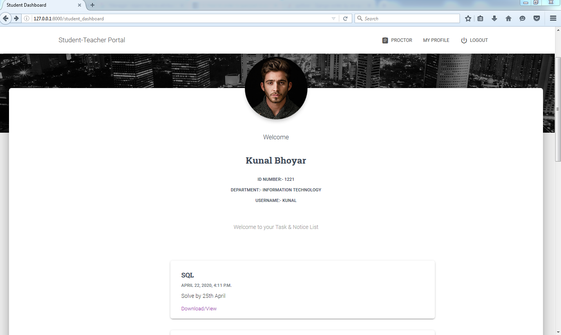Click the Proctor clipboard icon
The image size is (561, 335).
pos(385,40)
